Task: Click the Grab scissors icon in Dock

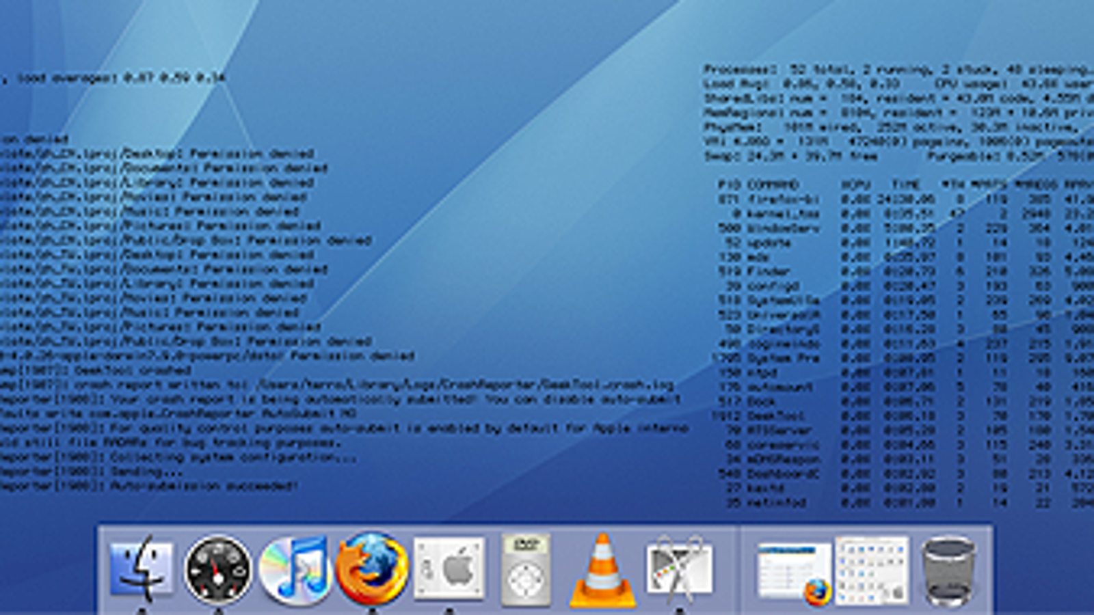Action: tap(678, 569)
